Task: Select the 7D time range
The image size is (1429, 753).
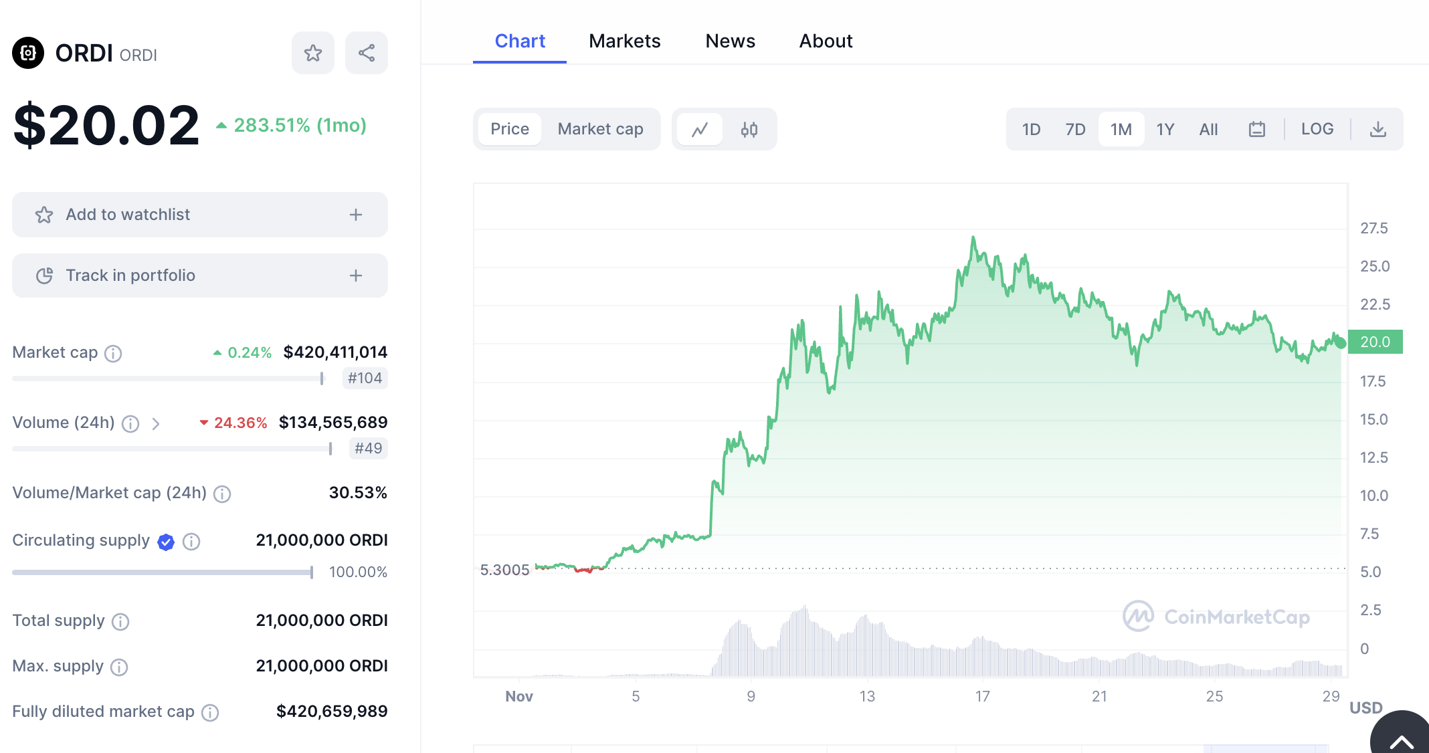Action: pos(1075,129)
